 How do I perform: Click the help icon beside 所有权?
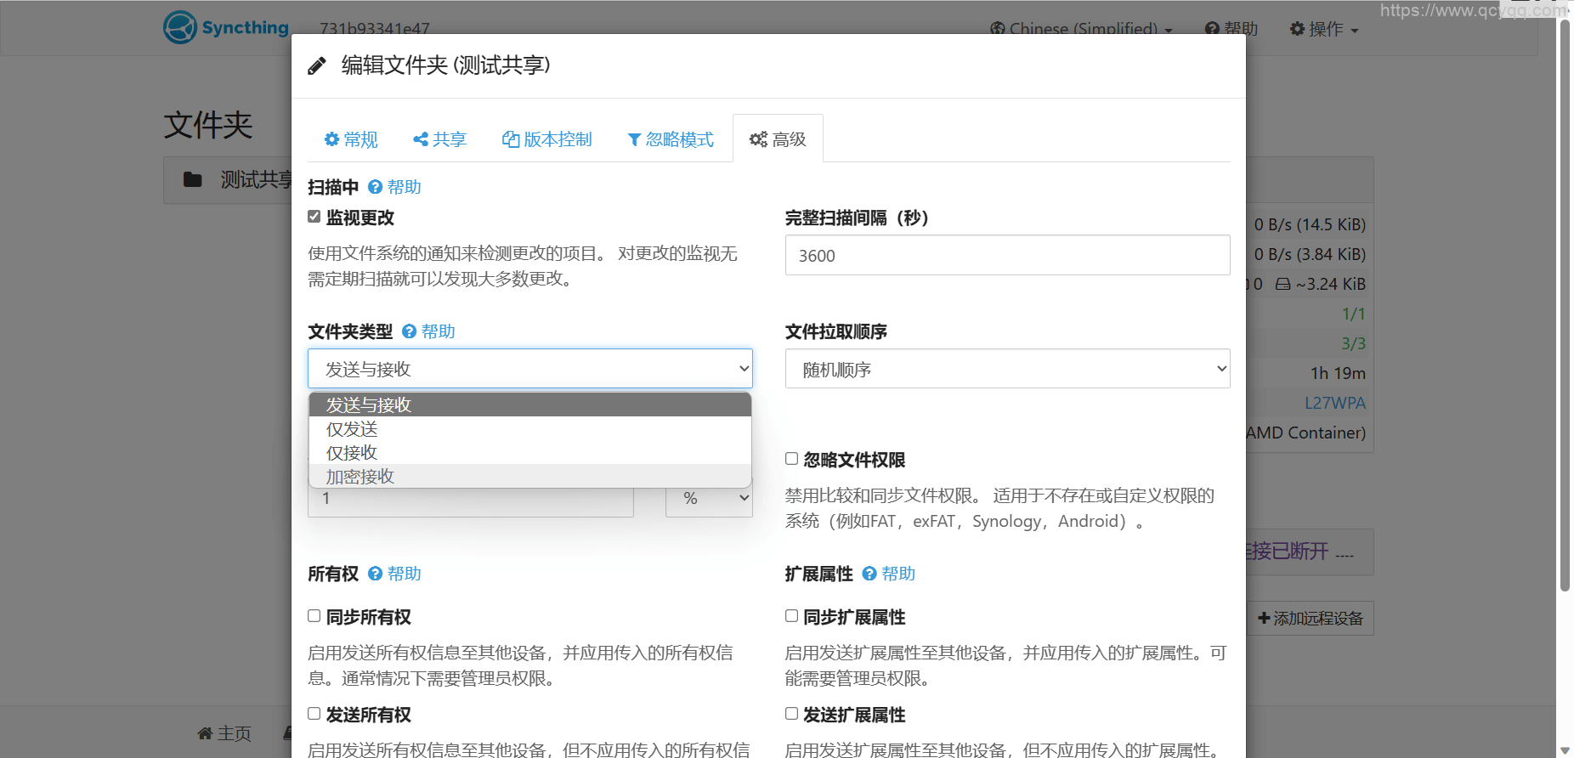tap(375, 574)
